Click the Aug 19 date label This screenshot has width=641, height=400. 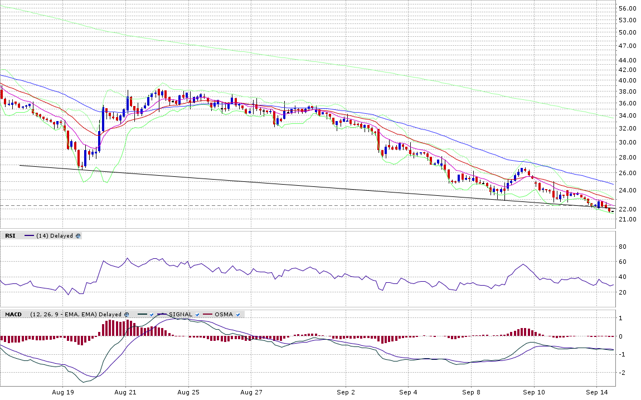tap(63, 392)
